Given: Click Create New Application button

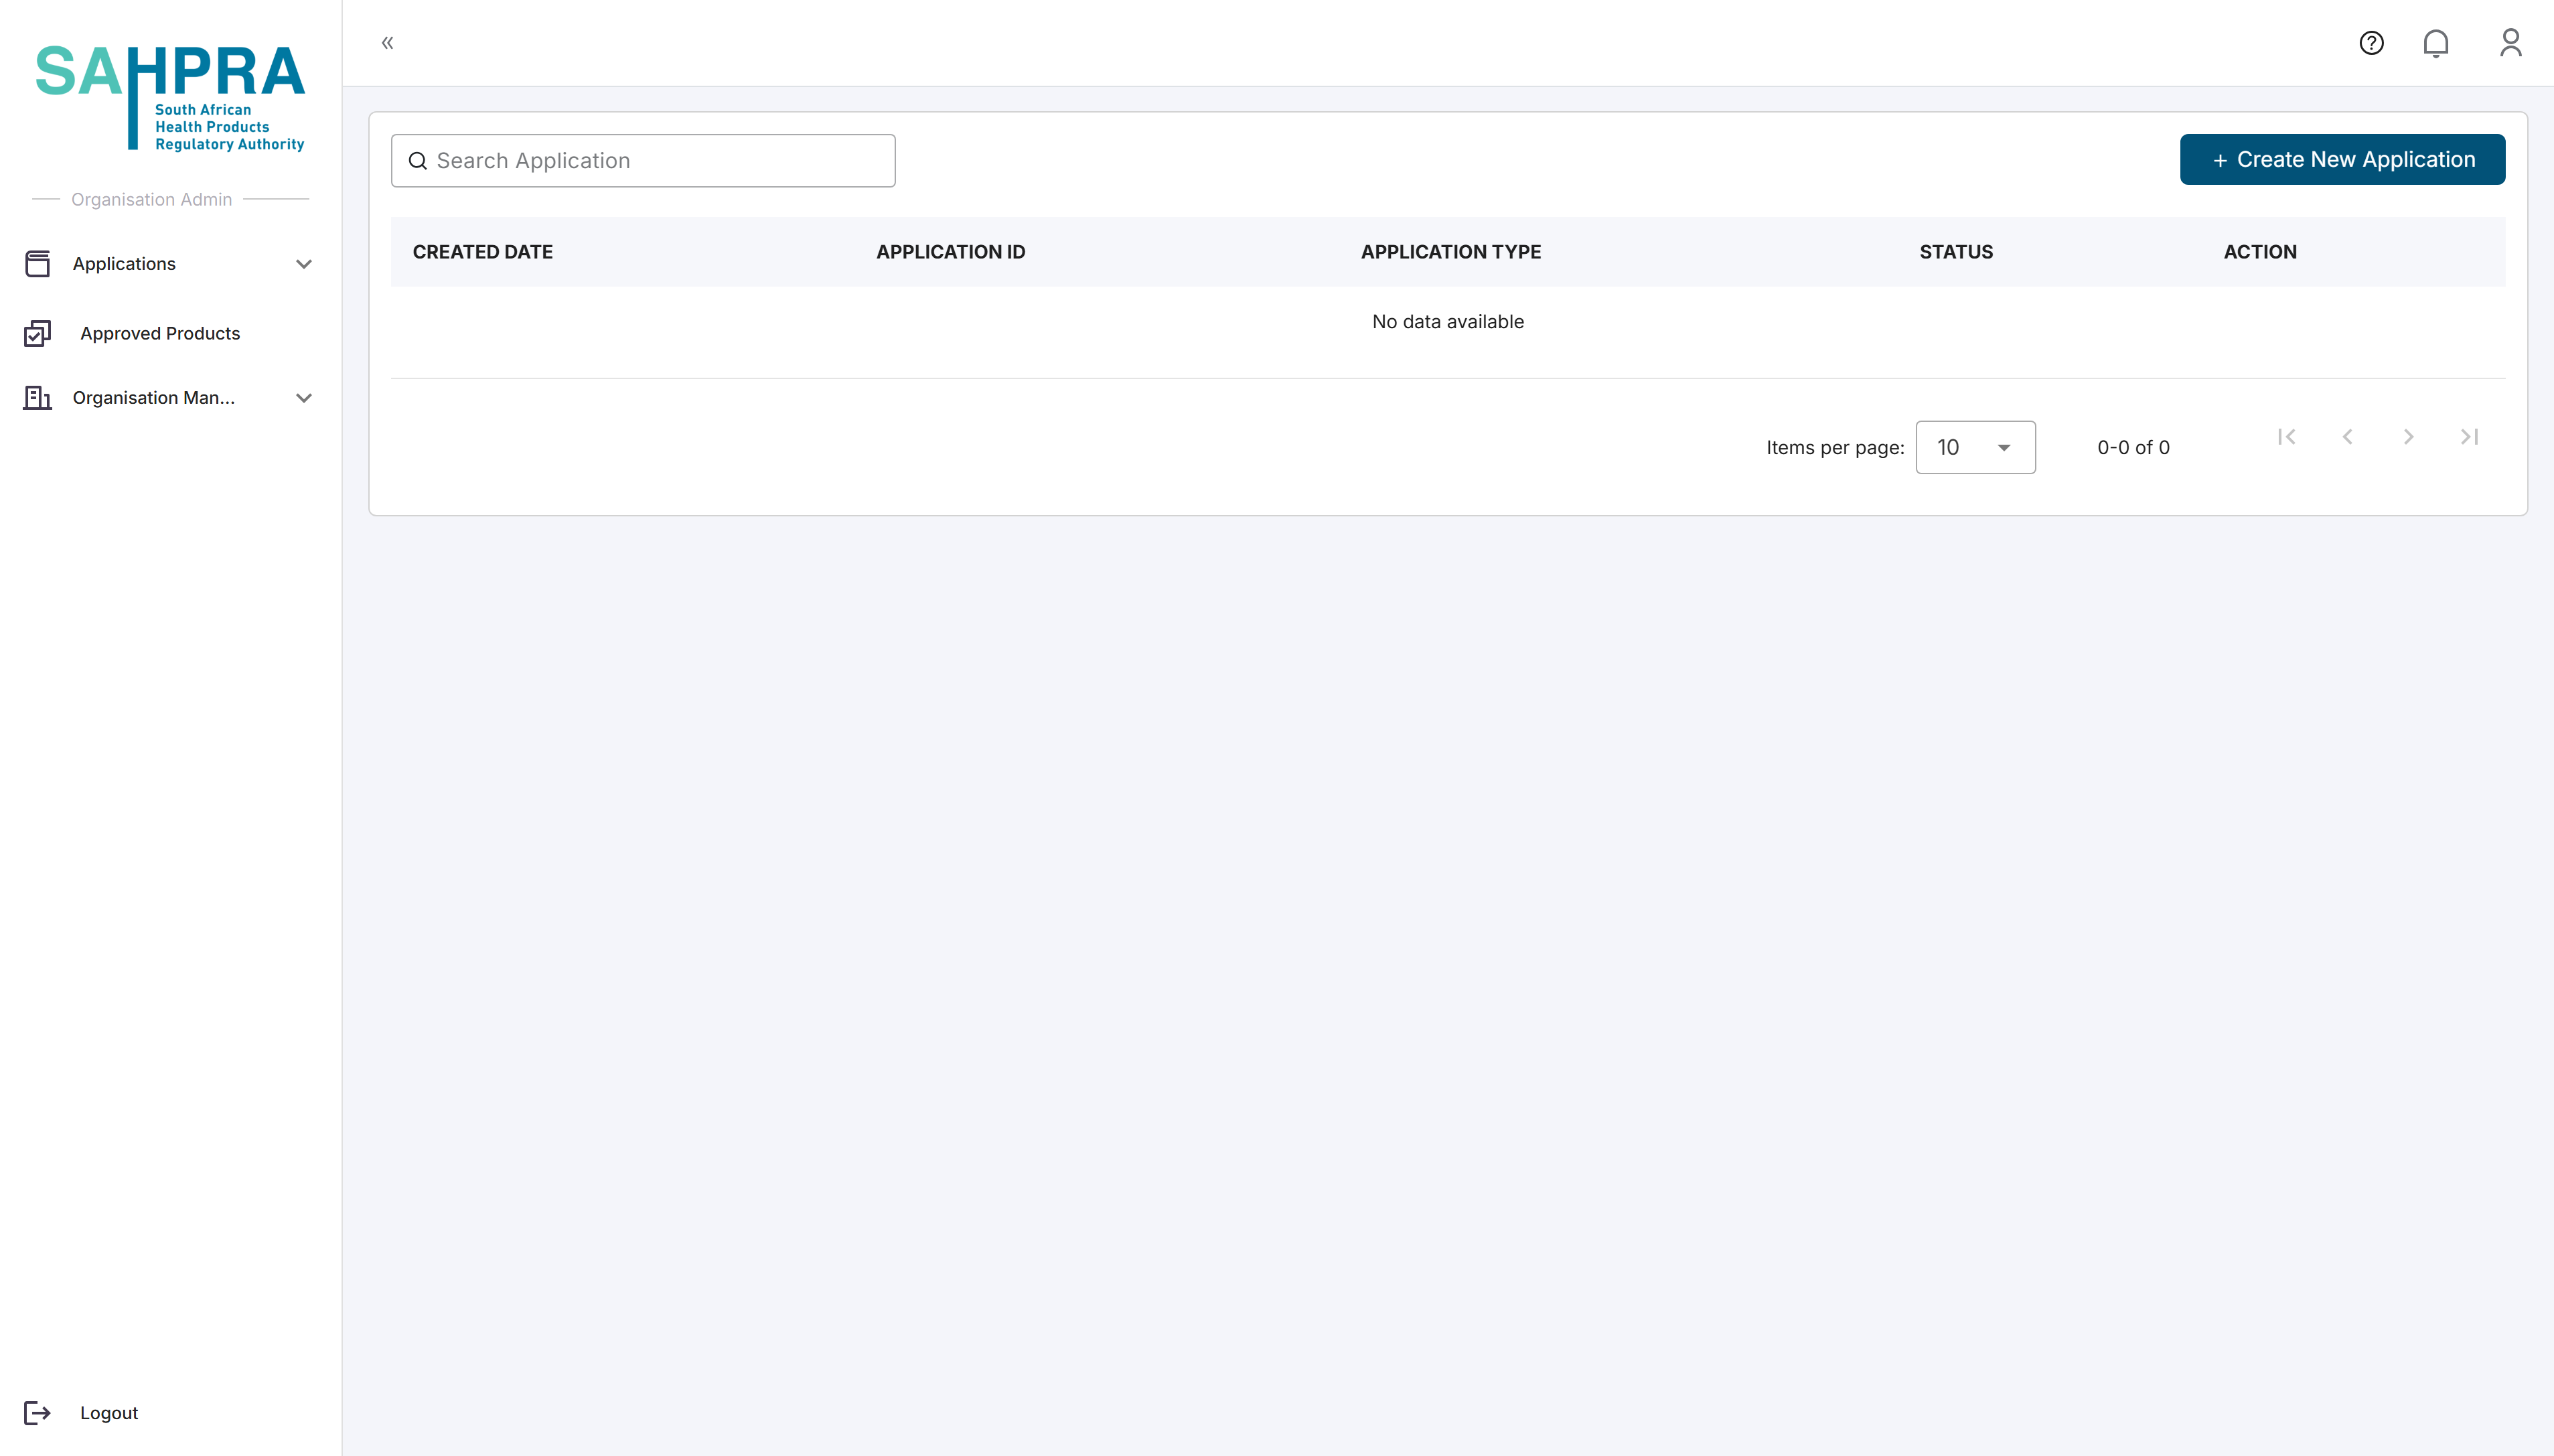Looking at the screenshot, I should pyautogui.click(x=2342, y=159).
